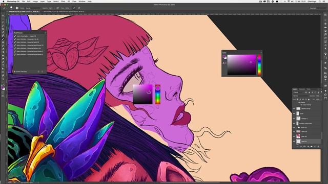Create new tool preset in Tool Presets

coord(38,72)
